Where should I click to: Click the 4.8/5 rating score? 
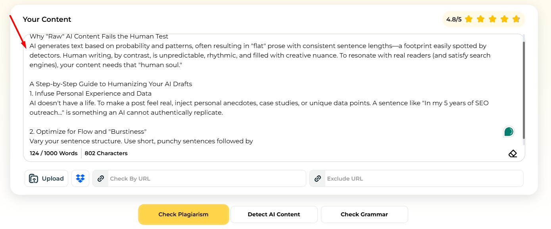coord(454,19)
